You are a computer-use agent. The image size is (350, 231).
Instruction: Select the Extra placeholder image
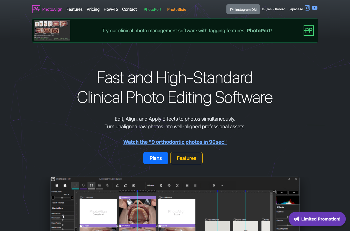coord(177,211)
